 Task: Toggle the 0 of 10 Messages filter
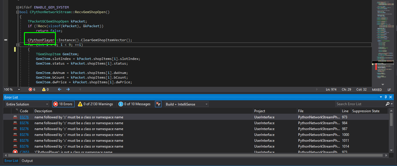[135, 104]
